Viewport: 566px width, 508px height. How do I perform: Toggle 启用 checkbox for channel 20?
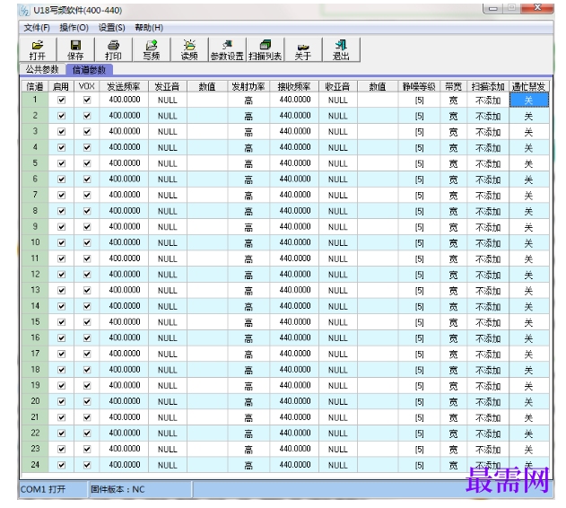(61, 402)
